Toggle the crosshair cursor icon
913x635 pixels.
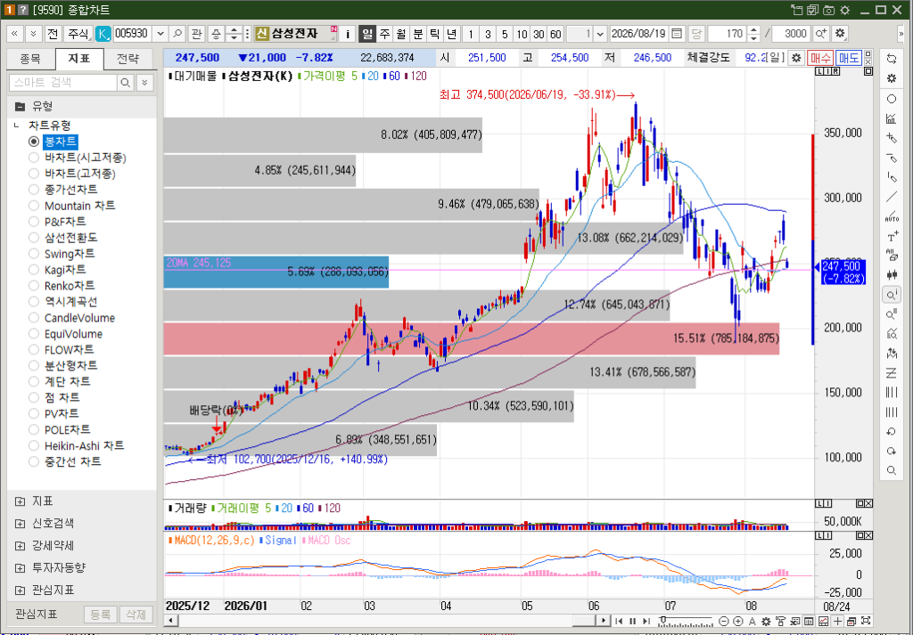point(837,621)
